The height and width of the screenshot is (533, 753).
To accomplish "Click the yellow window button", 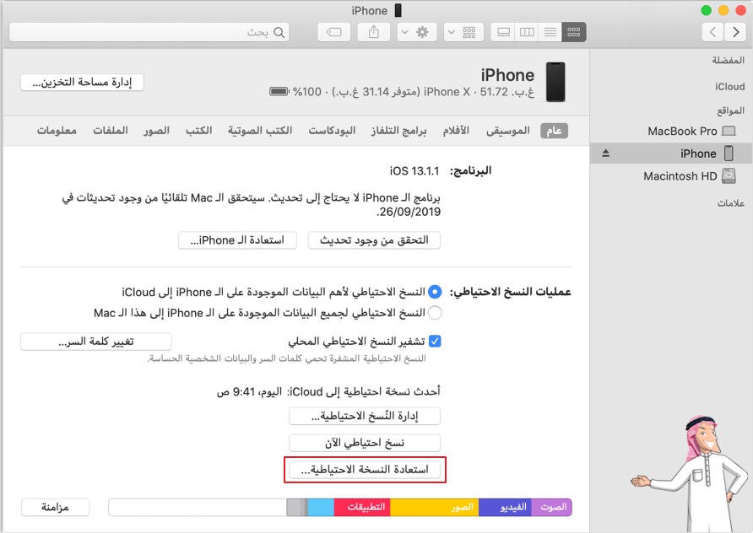I will [x=723, y=11].
